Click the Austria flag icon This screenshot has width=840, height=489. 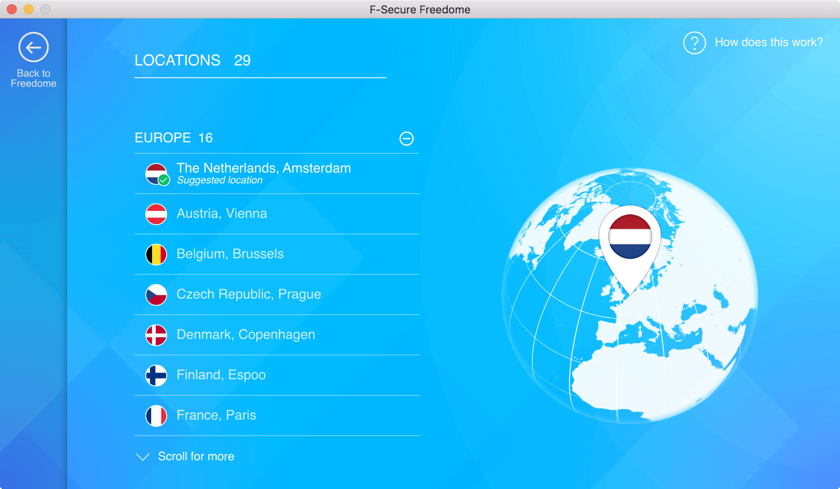[156, 214]
